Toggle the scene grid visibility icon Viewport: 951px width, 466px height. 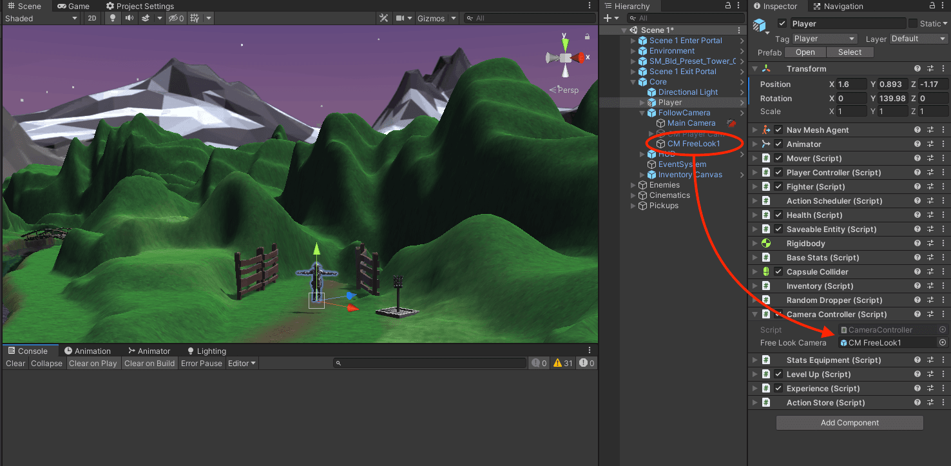[x=195, y=18]
